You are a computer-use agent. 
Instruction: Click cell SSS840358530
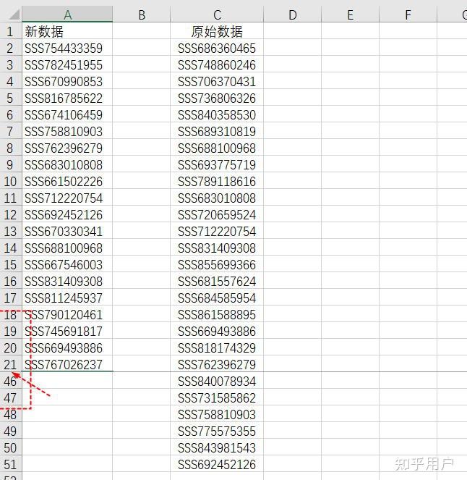point(217,115)
